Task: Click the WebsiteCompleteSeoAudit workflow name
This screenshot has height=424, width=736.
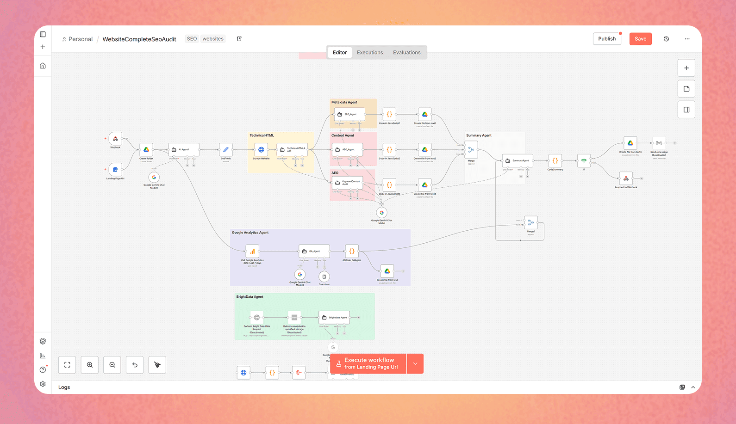Action: (139, 39)
